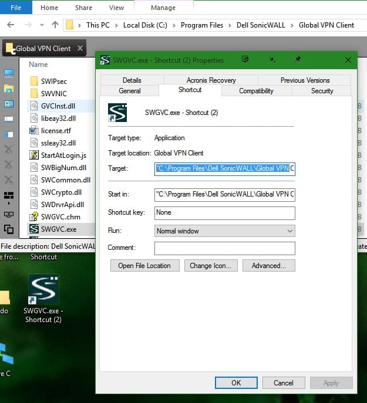This screenshot has height=403, width=367.
Task: Expand chevron after This PC breadcrumb
Action: (116, 25)
